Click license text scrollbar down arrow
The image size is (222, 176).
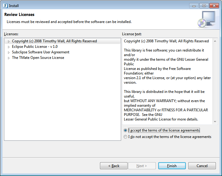click(x=215, y=122)
